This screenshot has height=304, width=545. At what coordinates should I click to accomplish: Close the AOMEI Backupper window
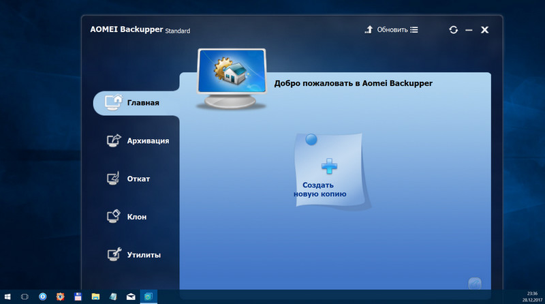pyautogui.click(x=484, y=30)
